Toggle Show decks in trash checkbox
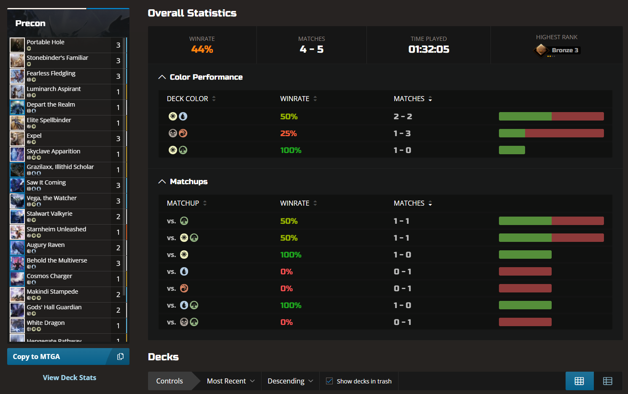Screen dimensions: 628x394 [x=329, y=381]
